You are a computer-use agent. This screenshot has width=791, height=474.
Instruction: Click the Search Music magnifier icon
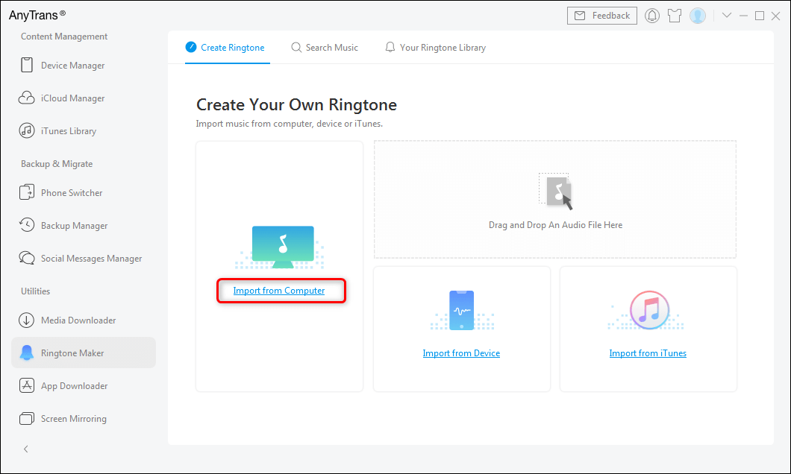[x=296, y=48]
